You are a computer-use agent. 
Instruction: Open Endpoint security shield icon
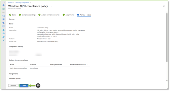(x=3, y=23)
